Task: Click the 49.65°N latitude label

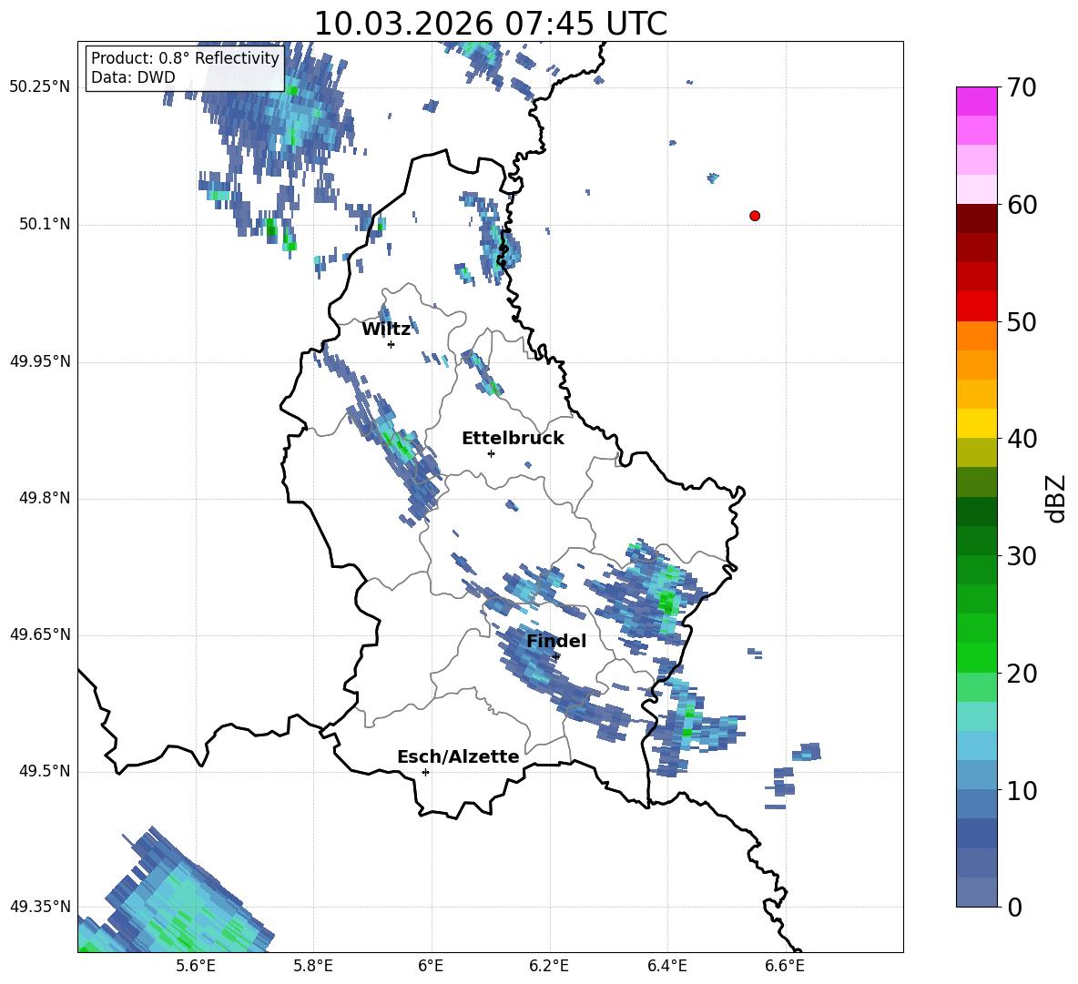Action: pos(40,634)
